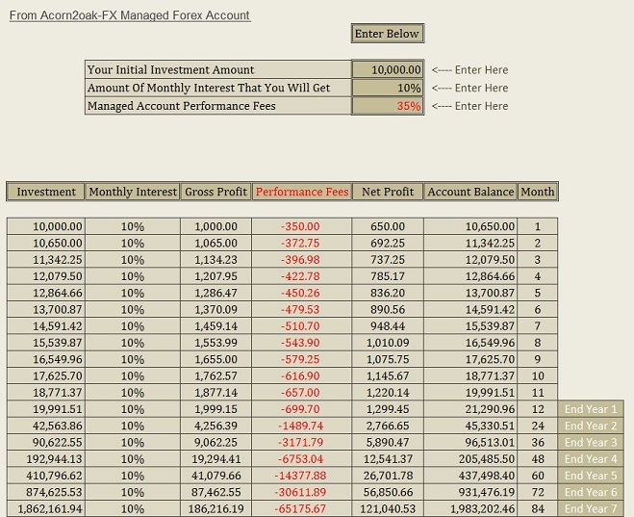Viewport: 634px width, 517px height.
Task: Click the Investment column header
Action: click(x=45, y=192)
